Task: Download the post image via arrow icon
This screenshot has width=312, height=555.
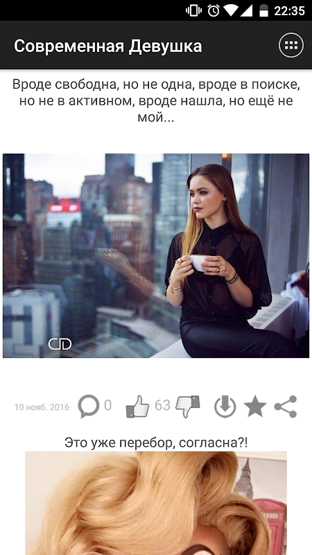Action: pyautogui.click(x=225, y=407)
